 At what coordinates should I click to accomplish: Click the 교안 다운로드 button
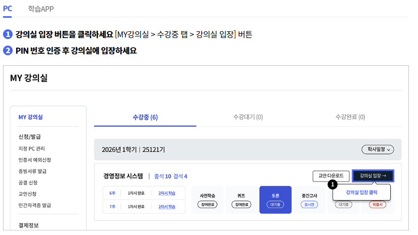click(331, 176)
